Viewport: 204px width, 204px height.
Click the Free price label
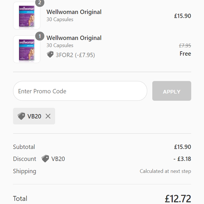[x=185, y=54]
